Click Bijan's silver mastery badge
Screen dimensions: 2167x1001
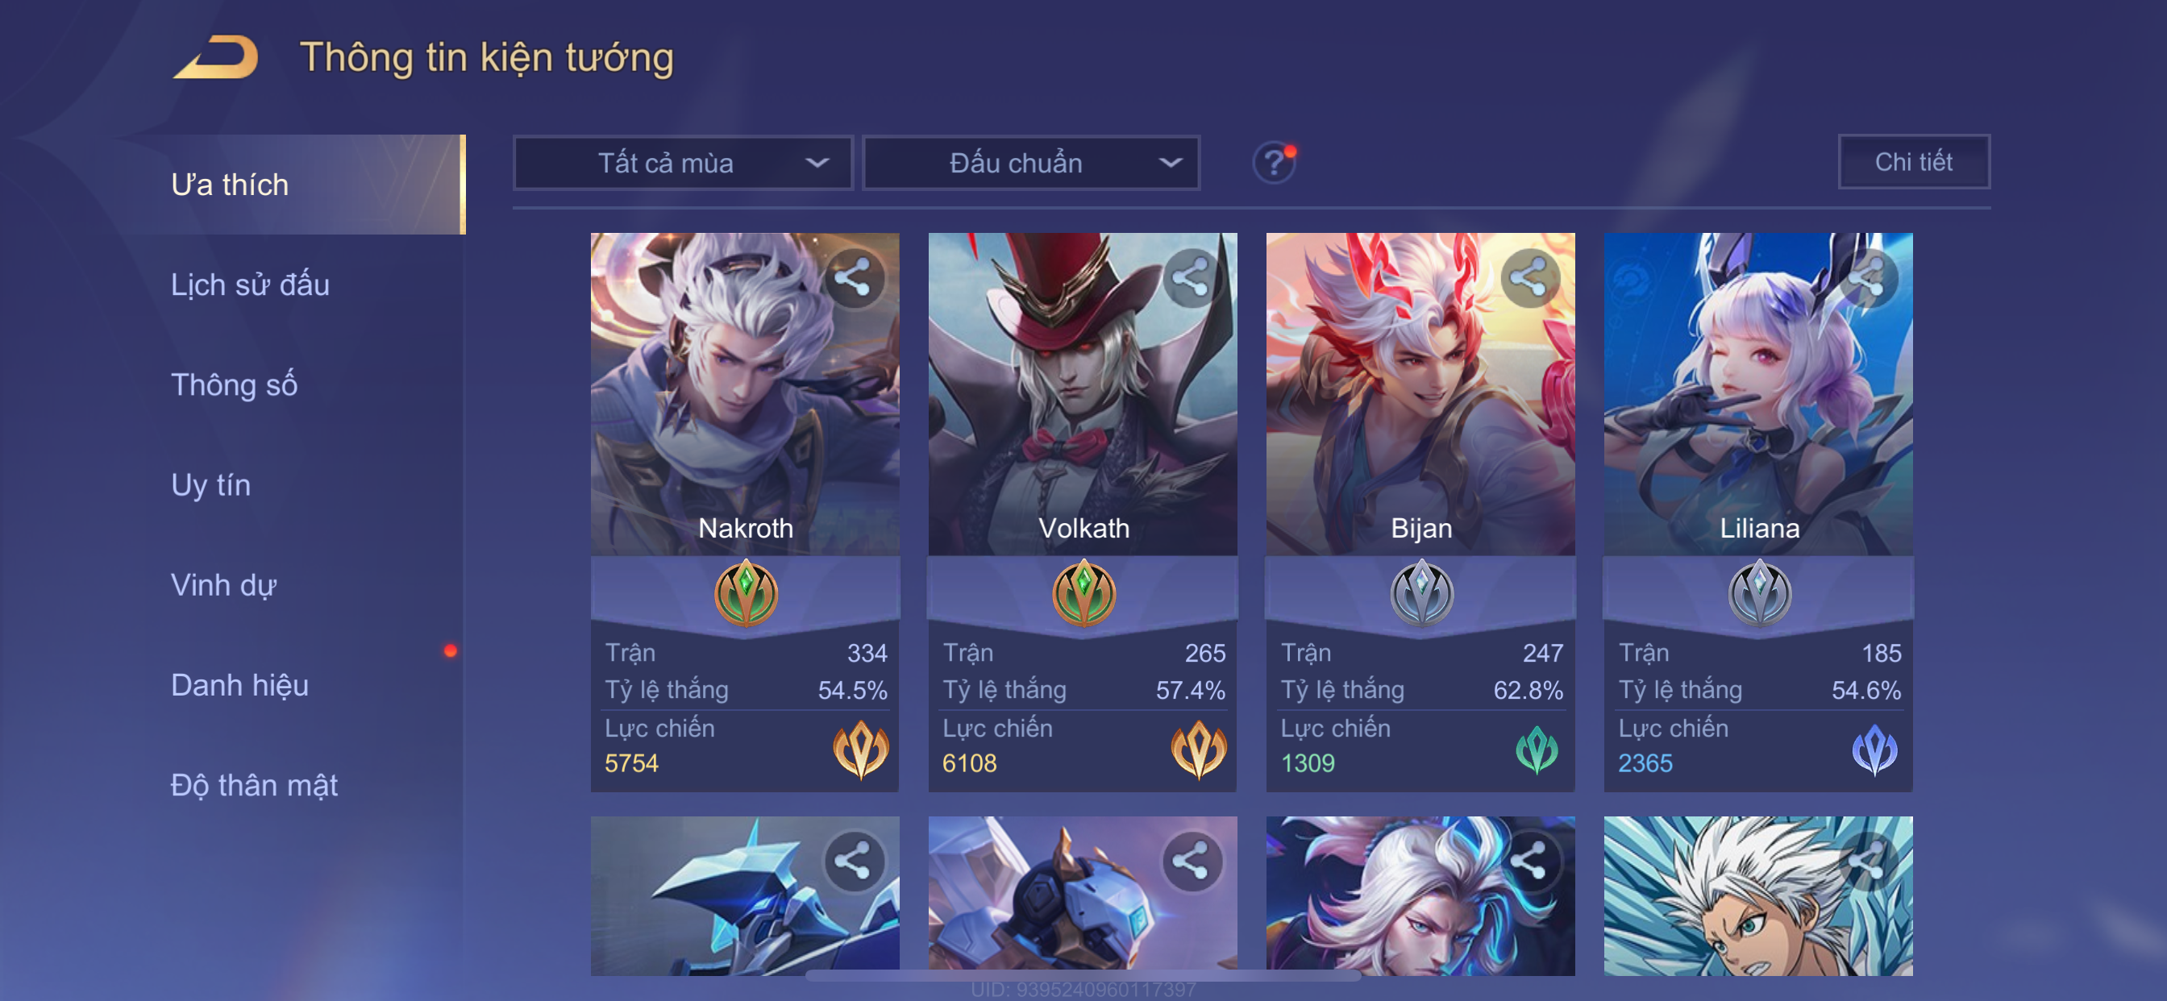click(1421, 594)
